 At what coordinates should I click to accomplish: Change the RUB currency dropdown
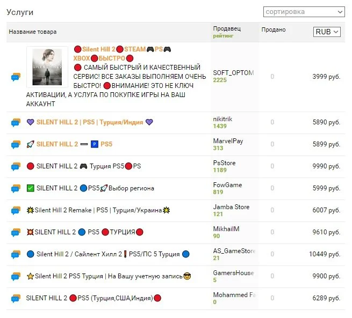pyautogui.click(x=327, y=32)
